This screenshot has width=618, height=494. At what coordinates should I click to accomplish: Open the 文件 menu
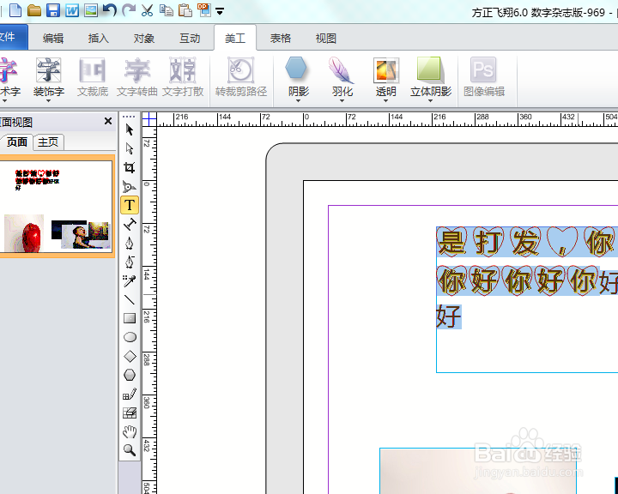click(x=12, y=37)
